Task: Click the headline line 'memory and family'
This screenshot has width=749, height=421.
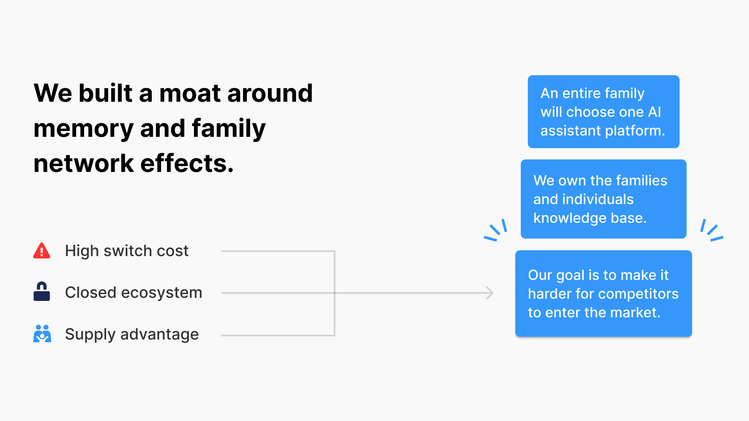Action: click(149, 129)
